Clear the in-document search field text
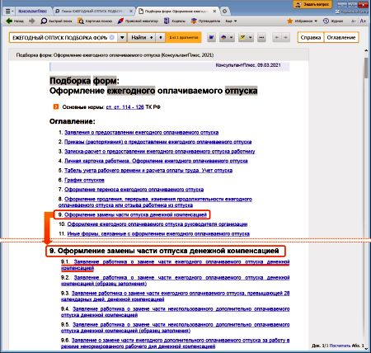Viewport: 371px width, 353px height. tap(112, 37)
